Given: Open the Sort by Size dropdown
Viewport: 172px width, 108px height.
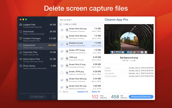Looking at the screenshot, I should pyautogui.click(x=66, y=20).
